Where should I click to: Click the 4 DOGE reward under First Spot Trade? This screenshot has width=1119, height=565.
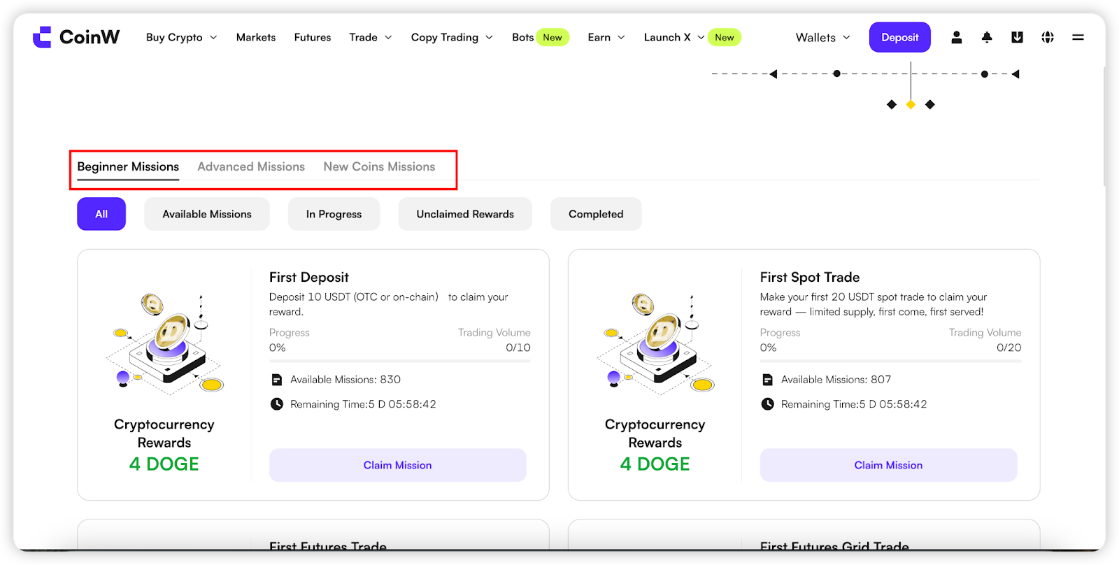coord(655,464)
